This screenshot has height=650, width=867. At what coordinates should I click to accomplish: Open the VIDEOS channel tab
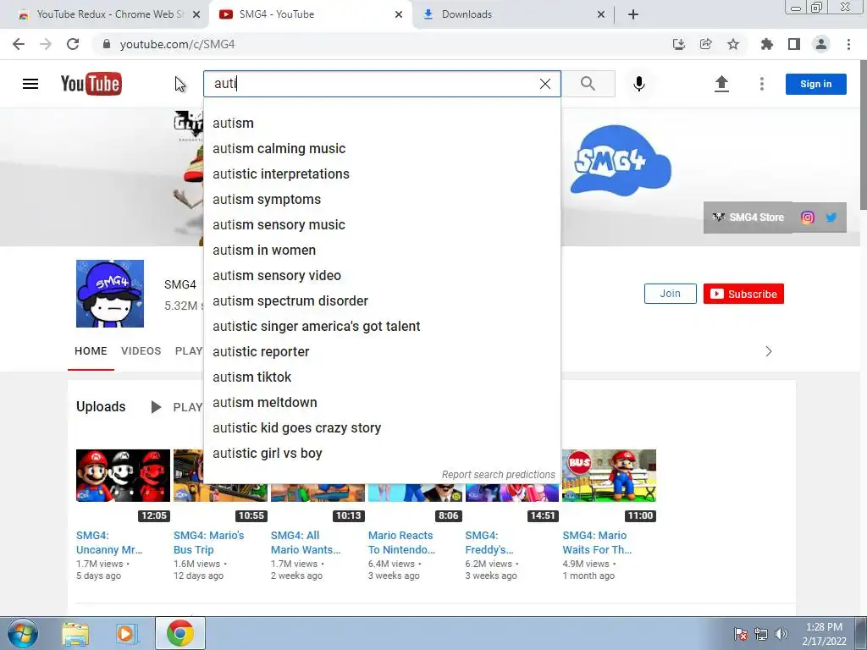point(141,351)
